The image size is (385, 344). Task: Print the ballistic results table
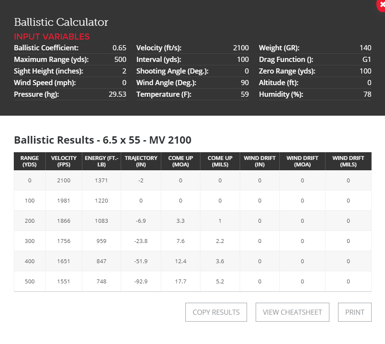[x=355, y=312]
